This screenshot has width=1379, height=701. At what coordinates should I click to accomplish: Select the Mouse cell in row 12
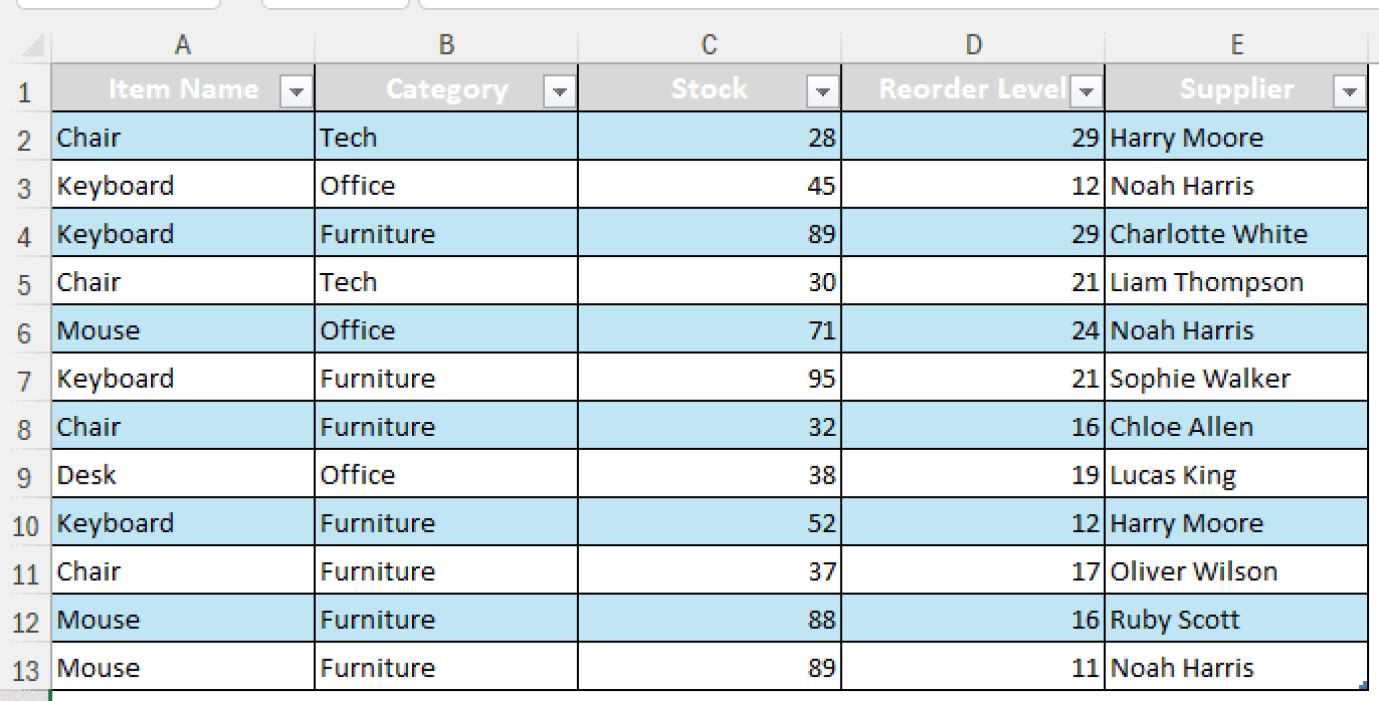tap(182, 619)
